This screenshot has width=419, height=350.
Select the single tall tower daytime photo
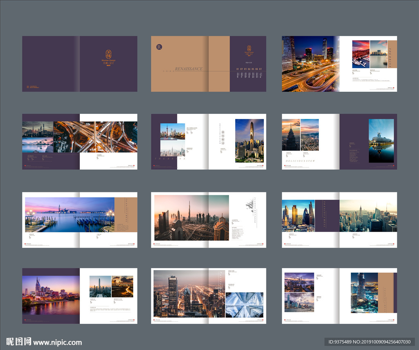click(100, 287)
